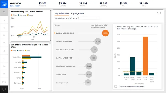
Task: Click the Large legend color marker
Action: point(12,50)
